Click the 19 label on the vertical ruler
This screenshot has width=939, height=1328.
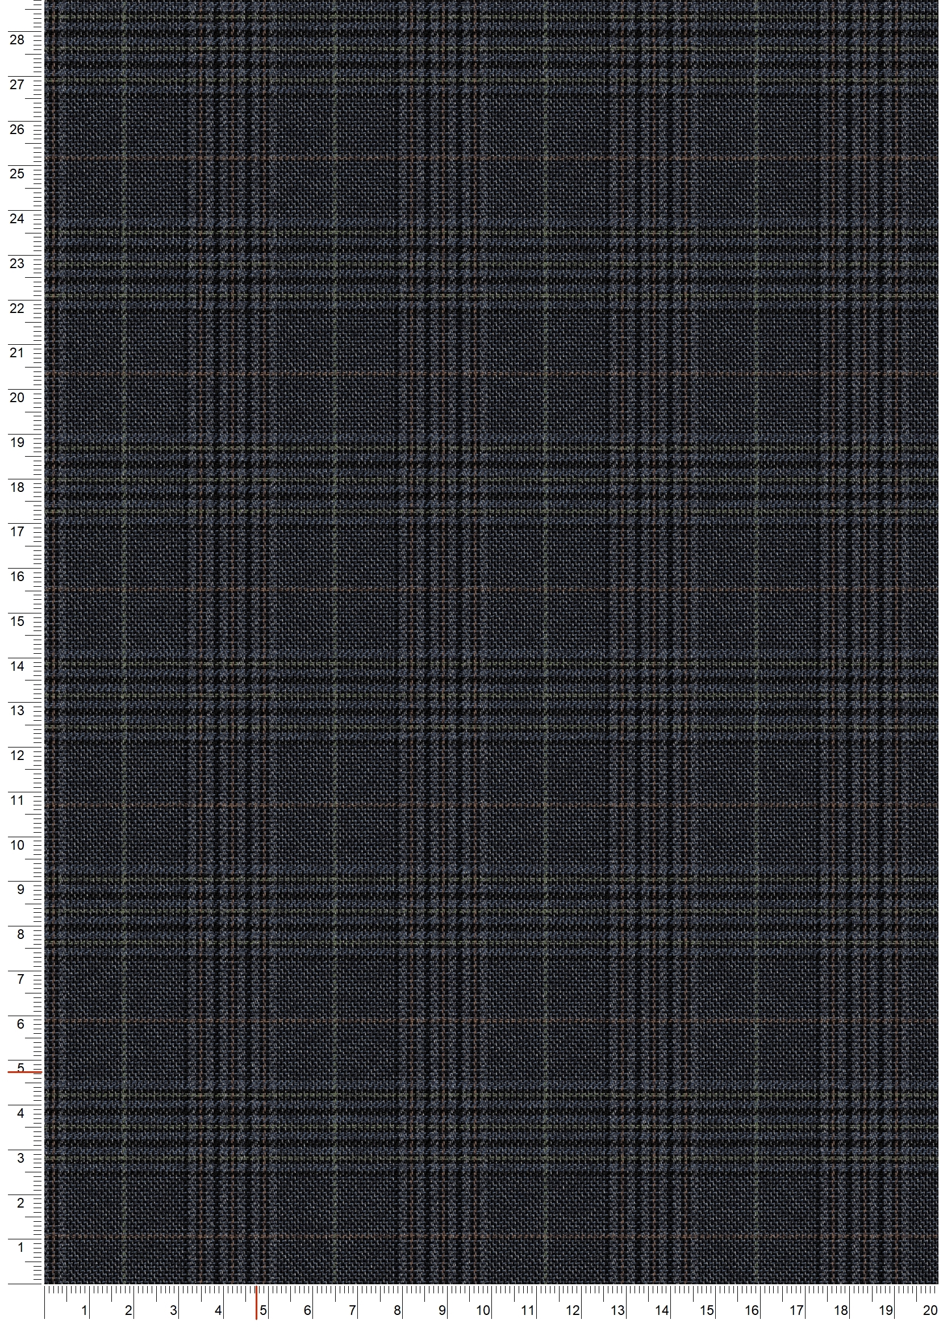[x=18, y=442]
